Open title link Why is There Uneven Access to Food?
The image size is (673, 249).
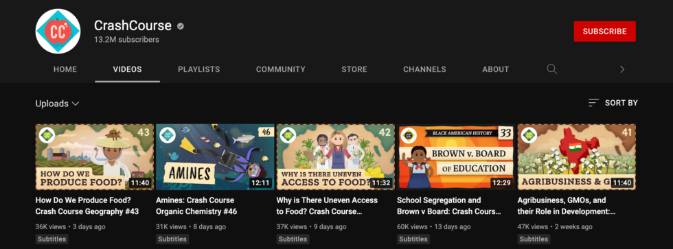coord(327,206)
